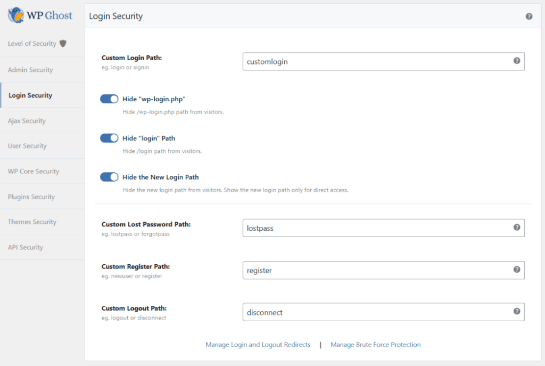Click the WP Ghost logo icon

[x=15, y=15]
